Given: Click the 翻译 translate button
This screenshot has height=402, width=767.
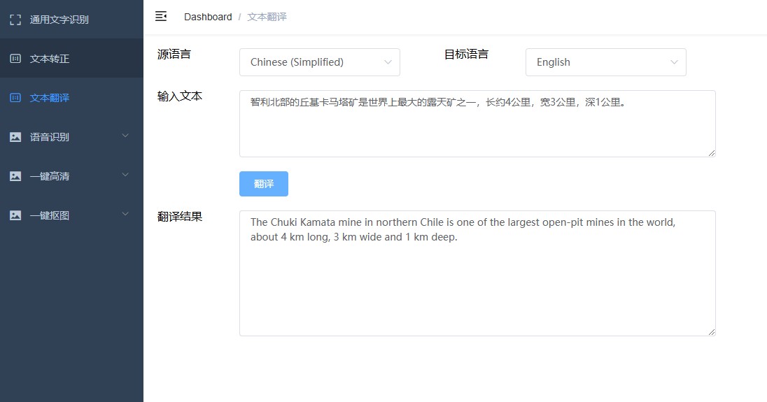Looking at the screenshot, I should coord(264,184).
